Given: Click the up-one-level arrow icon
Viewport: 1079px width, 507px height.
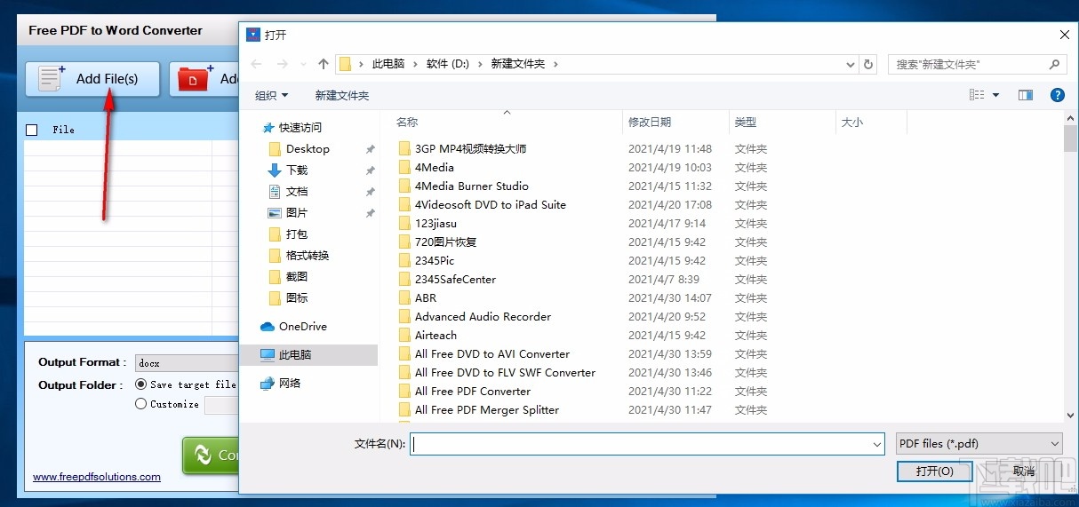Looking at the screenshot, I should [x=324, y=64].
